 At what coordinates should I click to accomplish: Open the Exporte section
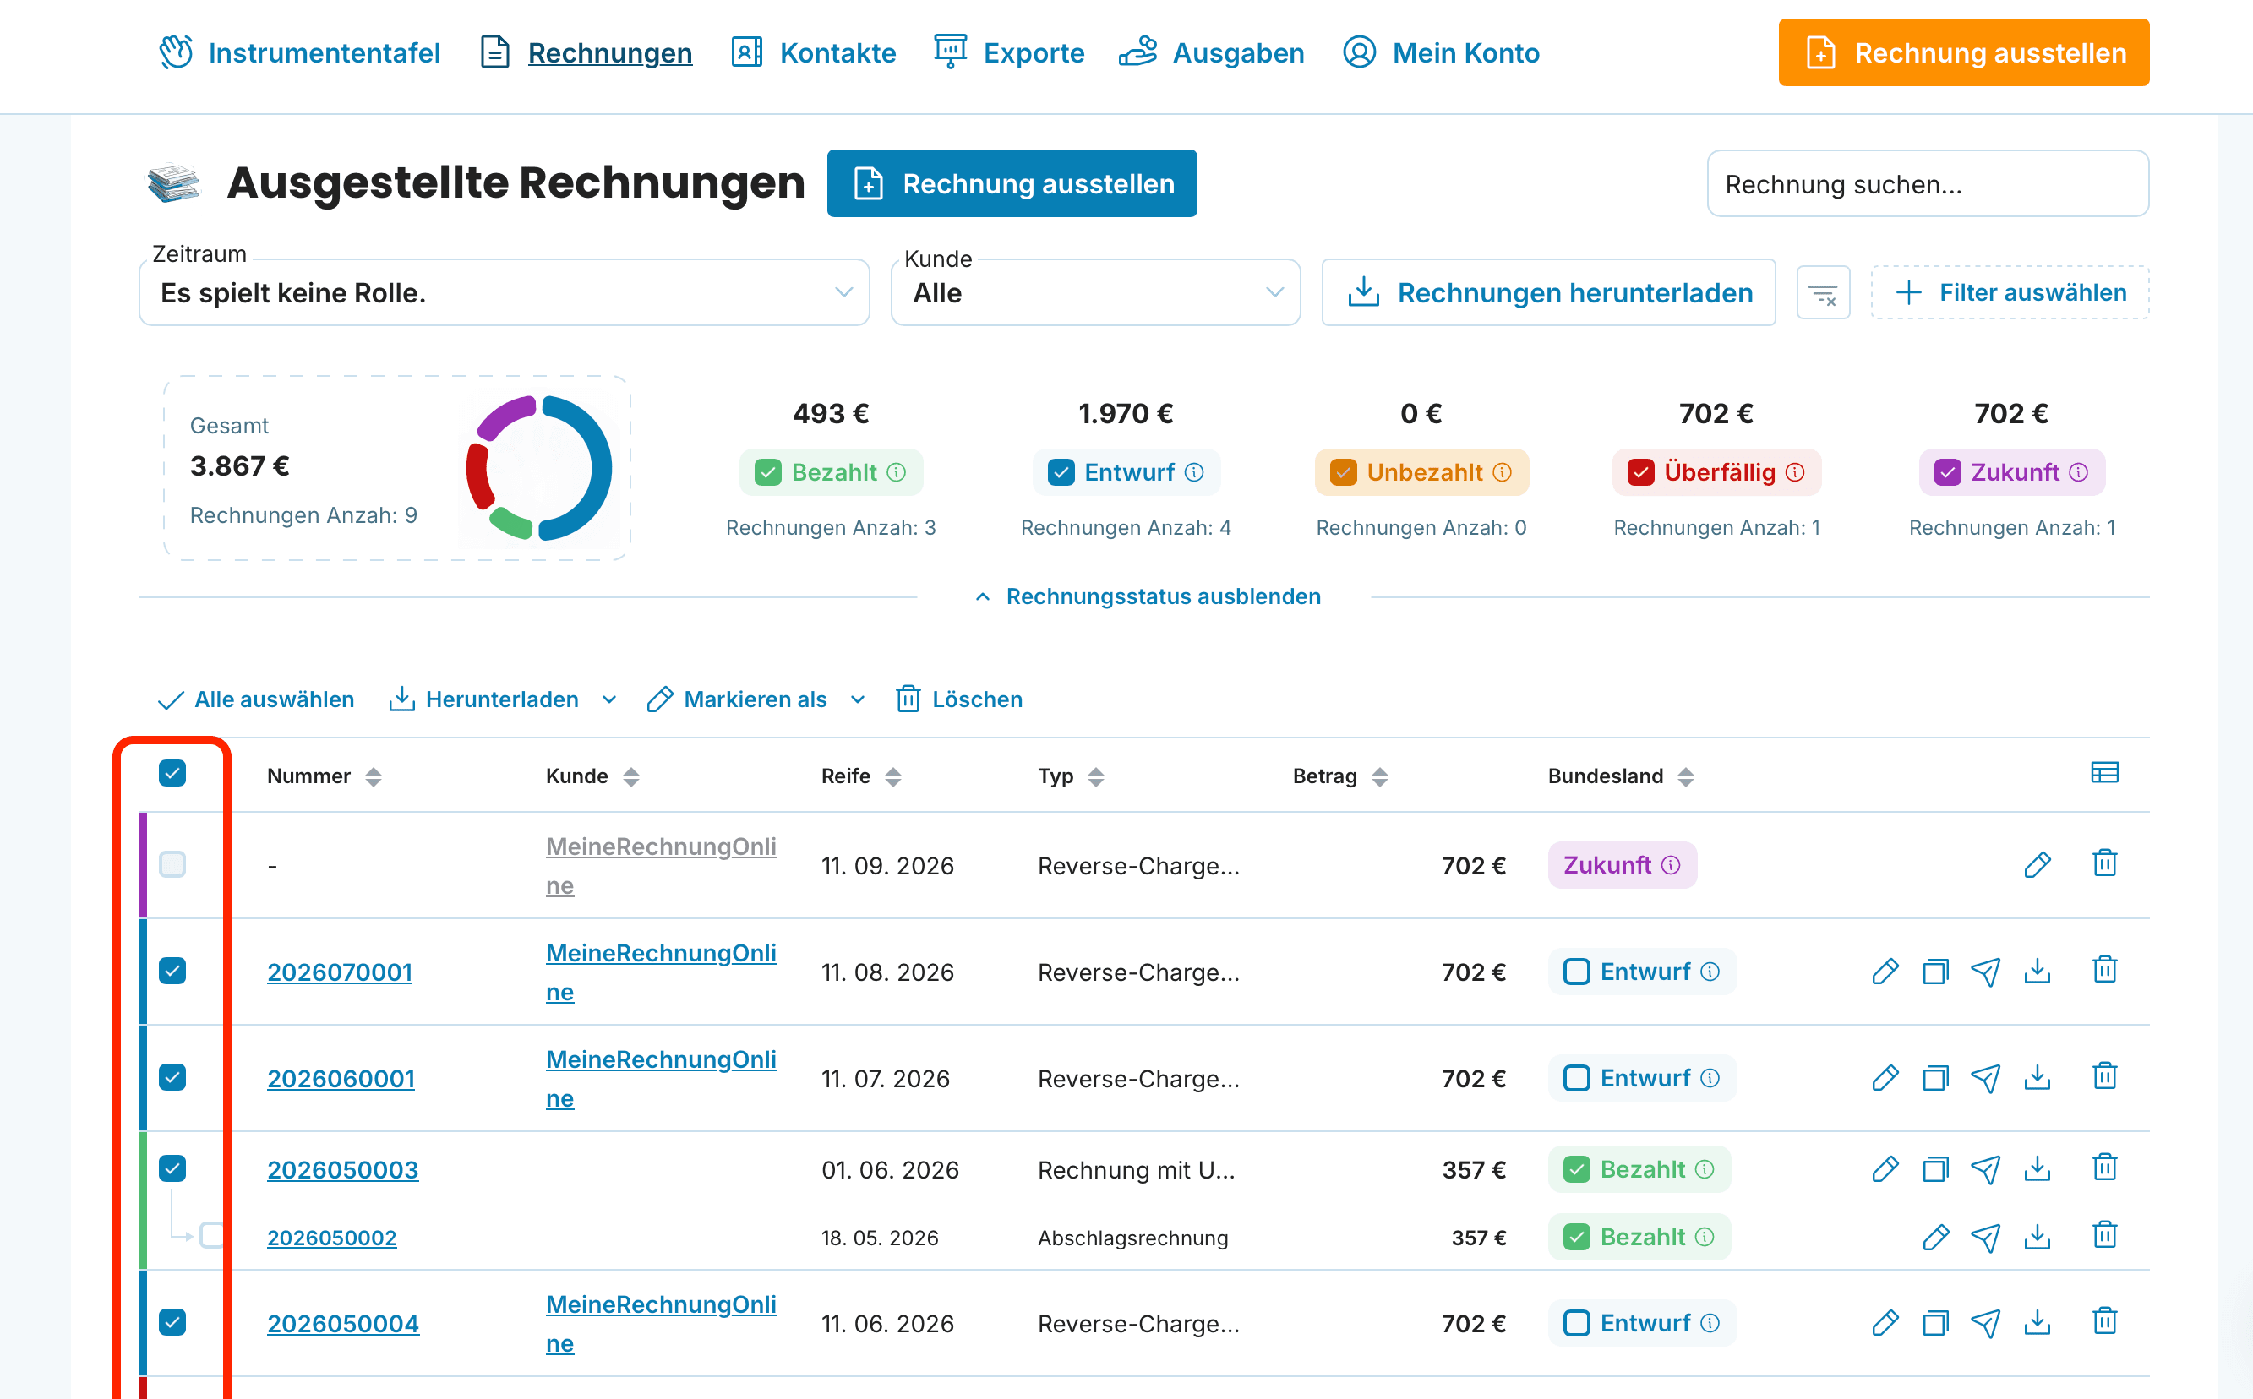click(1009, 52)
